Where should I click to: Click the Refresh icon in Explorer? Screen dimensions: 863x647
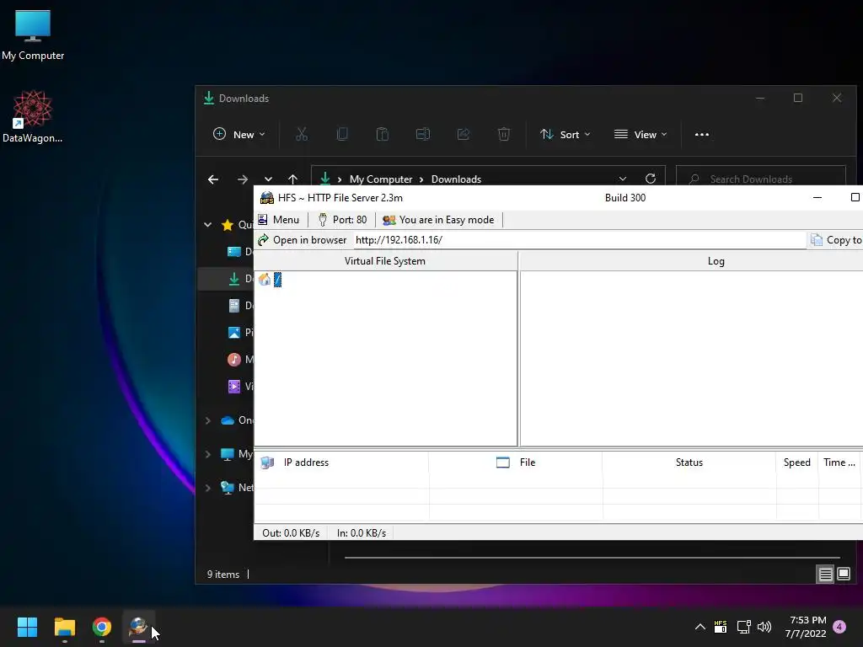pos(651,179)
